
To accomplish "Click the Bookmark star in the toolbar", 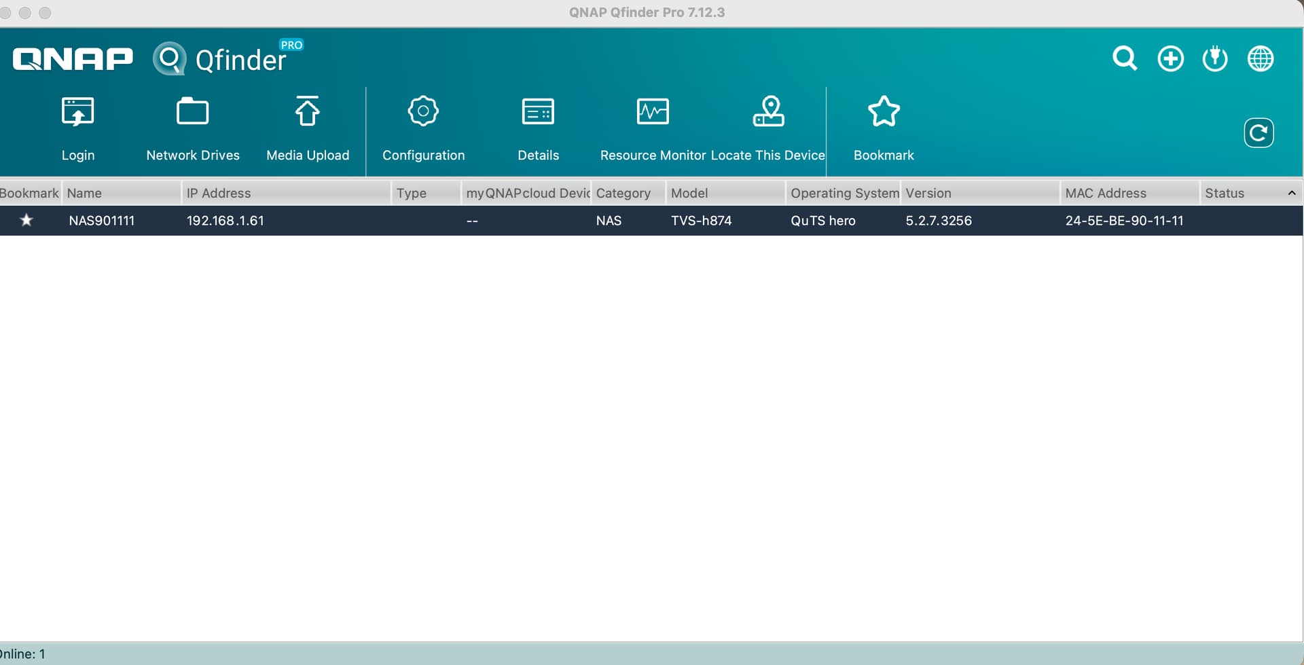I will [x=884, y=128].
